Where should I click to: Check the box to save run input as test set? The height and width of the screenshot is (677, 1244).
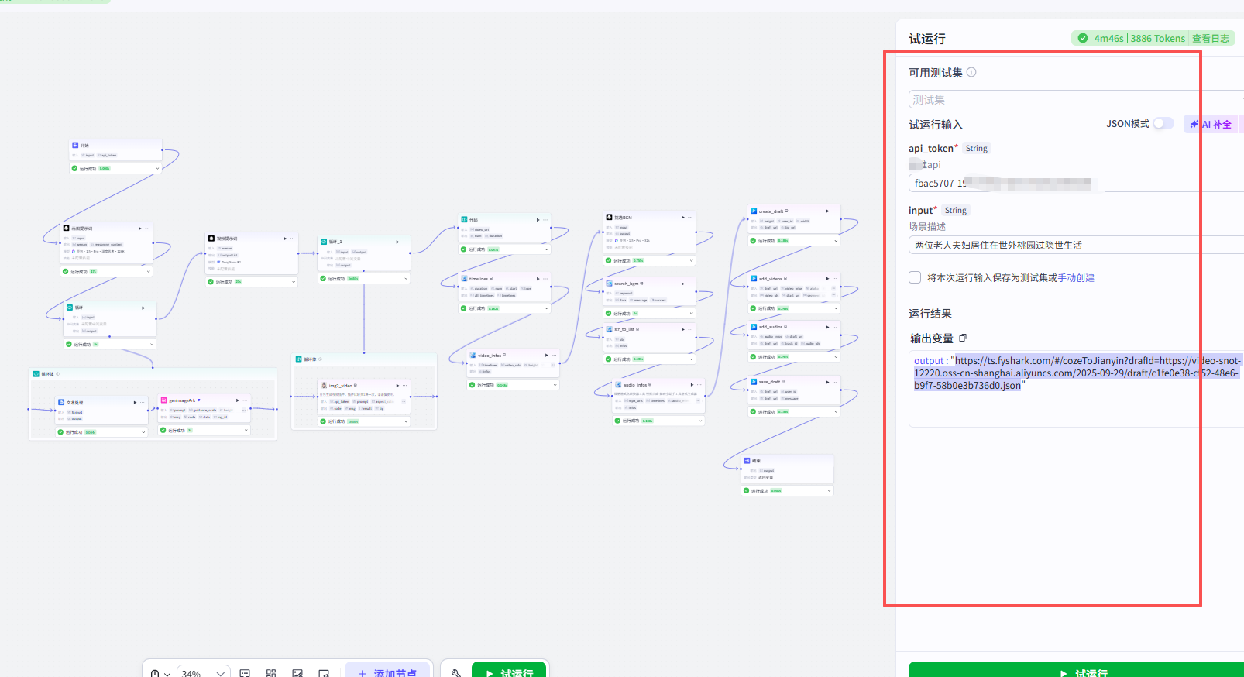(x=915, y=277)
